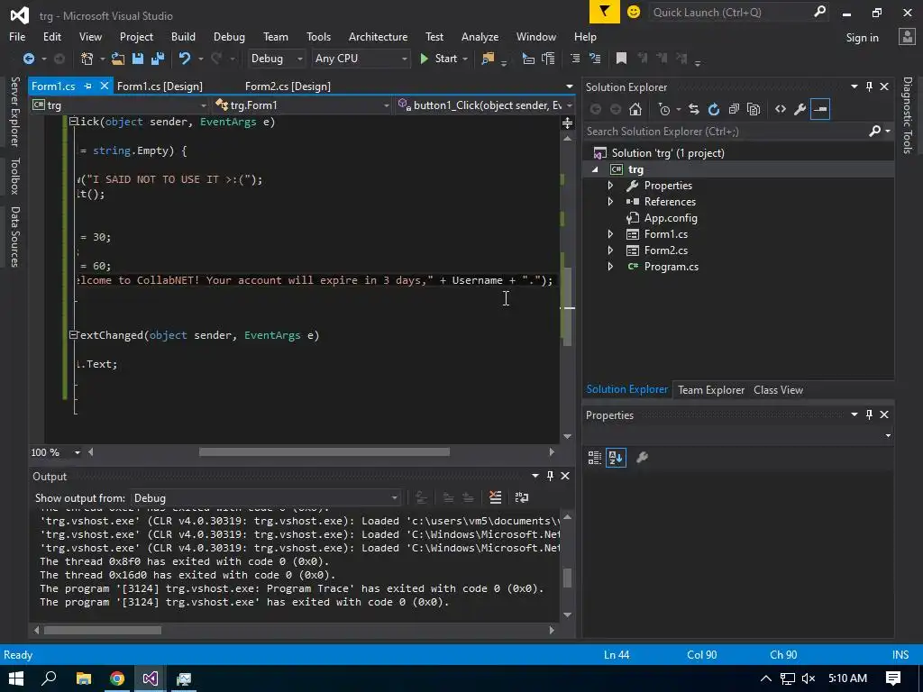Save Form1.cs with the single-disk icon
This screenshot has width=923, height=692.
[x=138, y=59]
